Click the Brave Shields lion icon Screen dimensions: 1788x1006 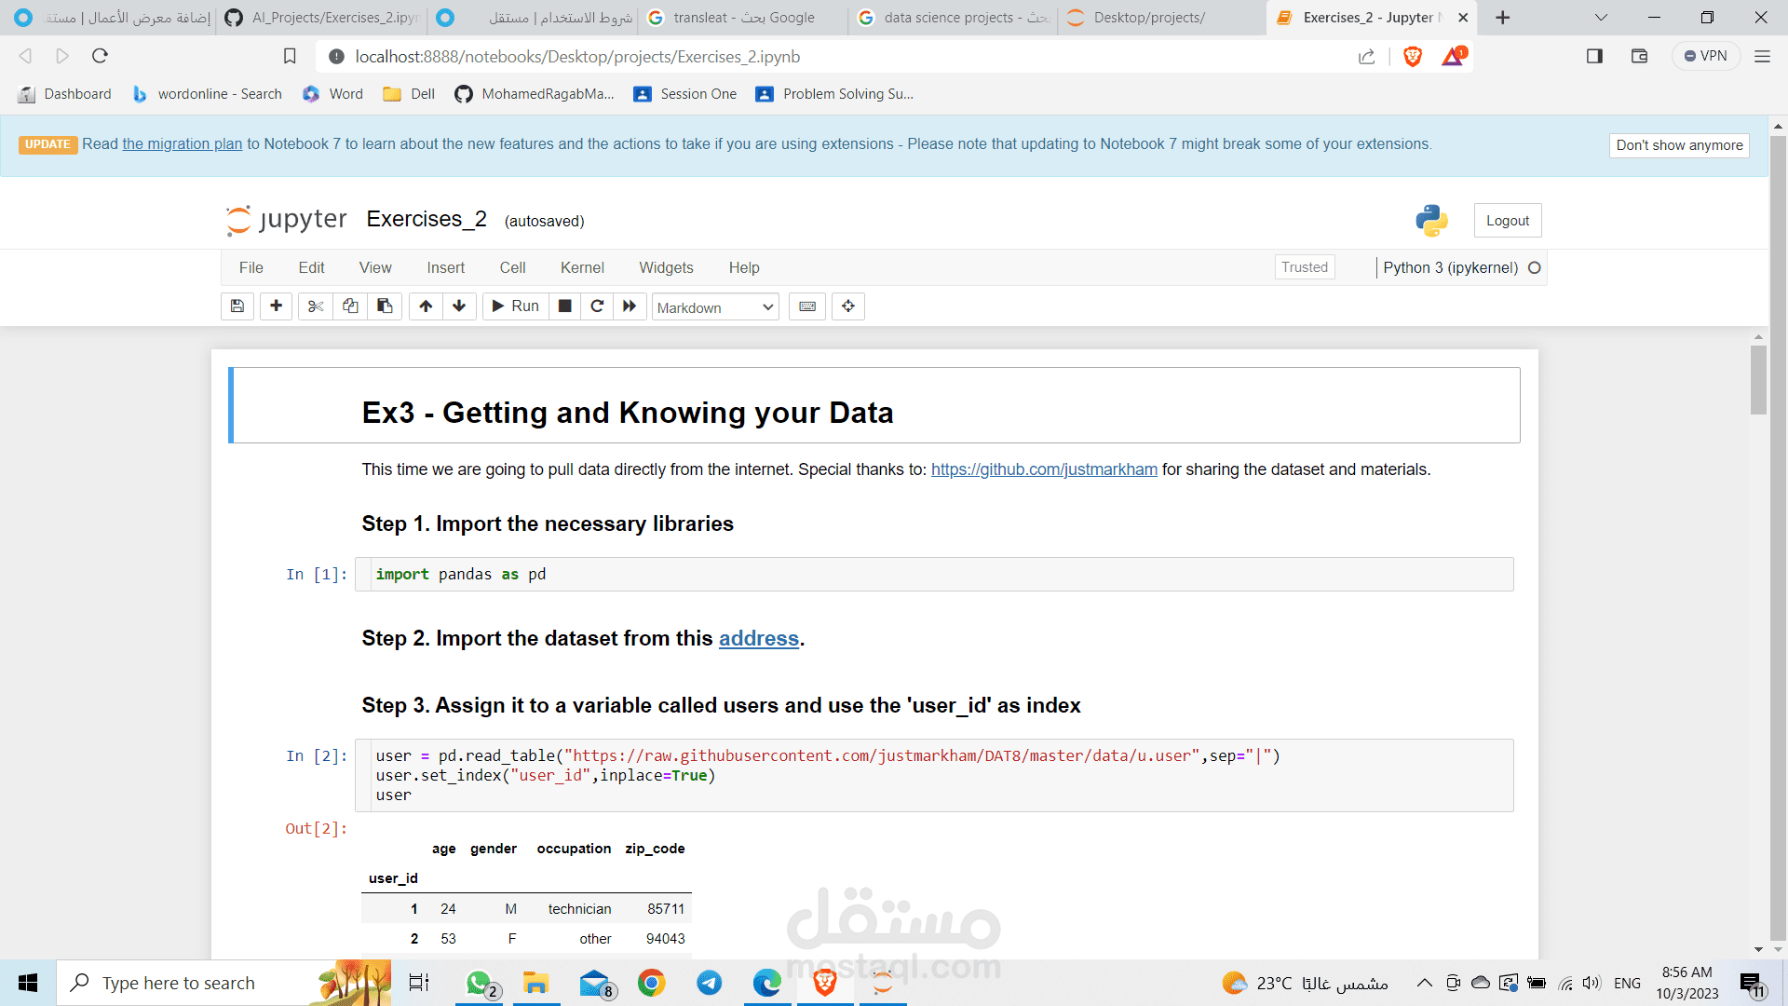(x=1413, y=57)
